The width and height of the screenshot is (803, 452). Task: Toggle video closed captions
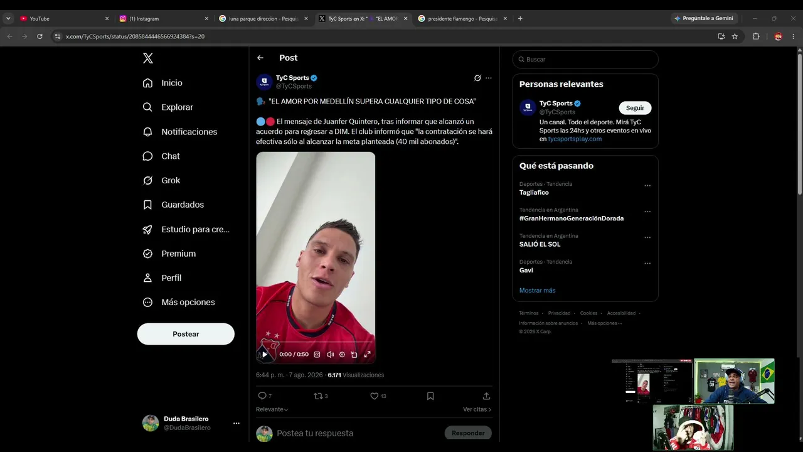pyautogui.click(x=317, y=354)
